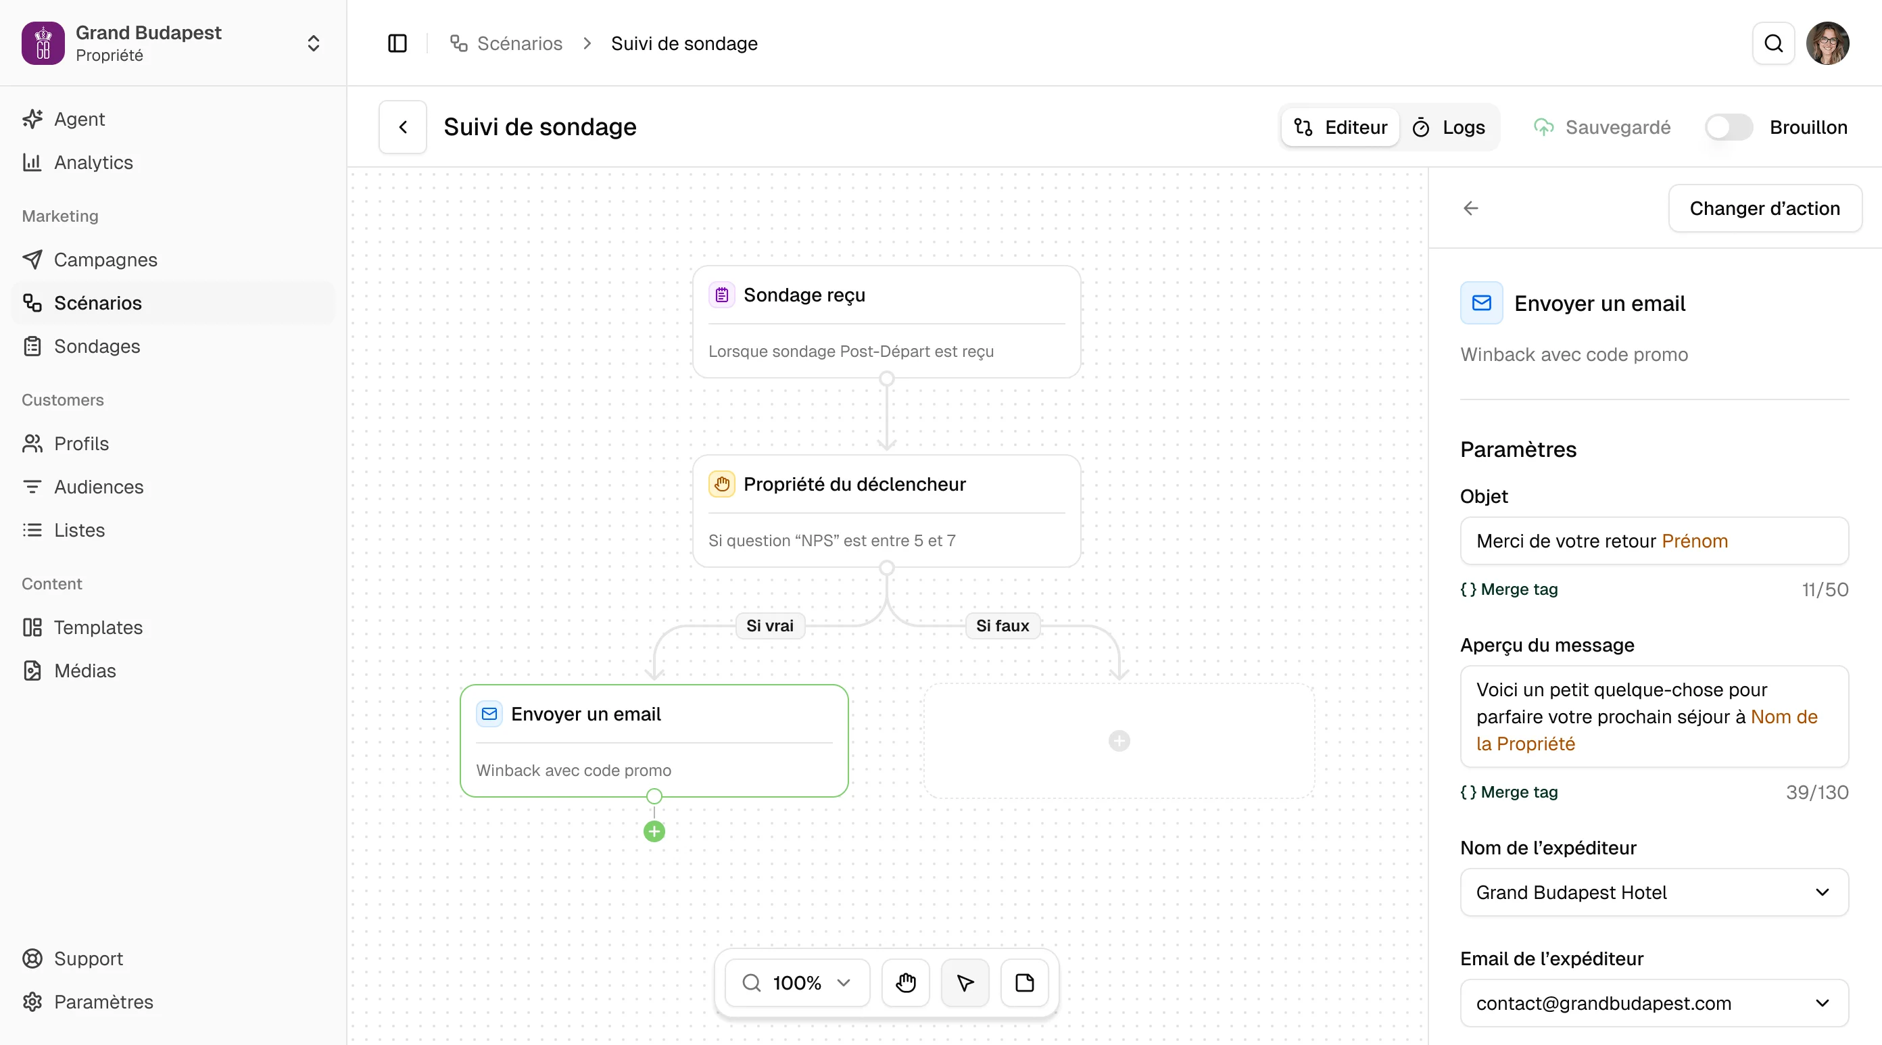
Task: Select the Propriété du déclencheur node
Action: pyautogui.click(x=886, y=511)
